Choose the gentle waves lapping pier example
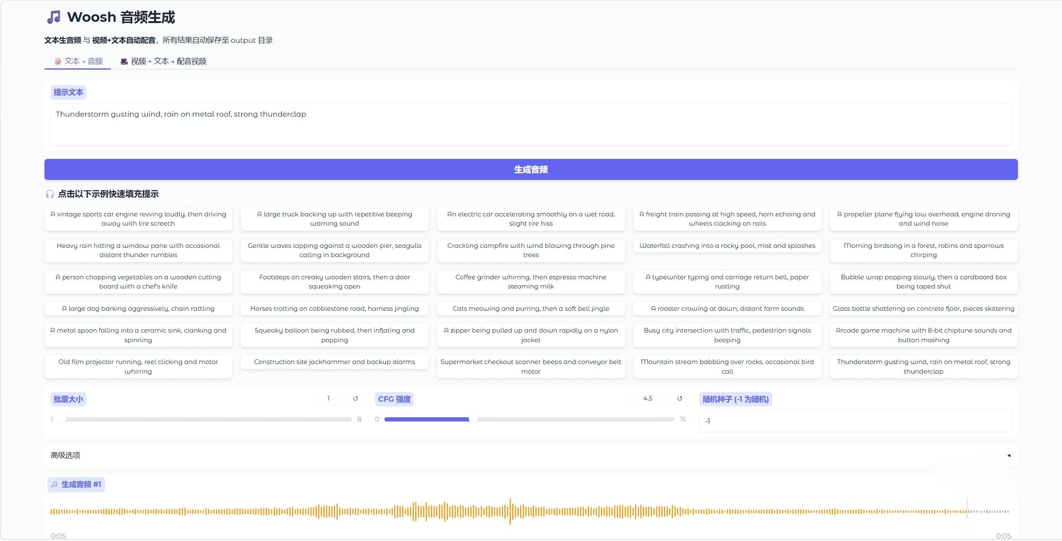This screenshot has height=541, width=1062. (334, 250)
